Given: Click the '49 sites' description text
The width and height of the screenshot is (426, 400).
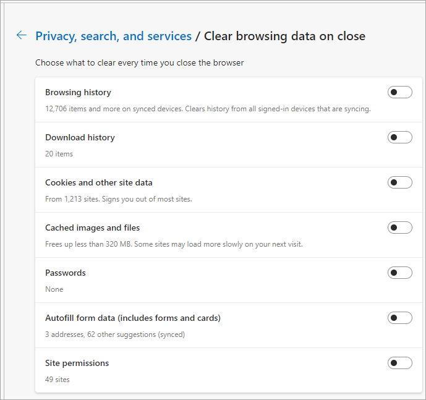Looking at the screenshot, I should (x=58, y=380).
